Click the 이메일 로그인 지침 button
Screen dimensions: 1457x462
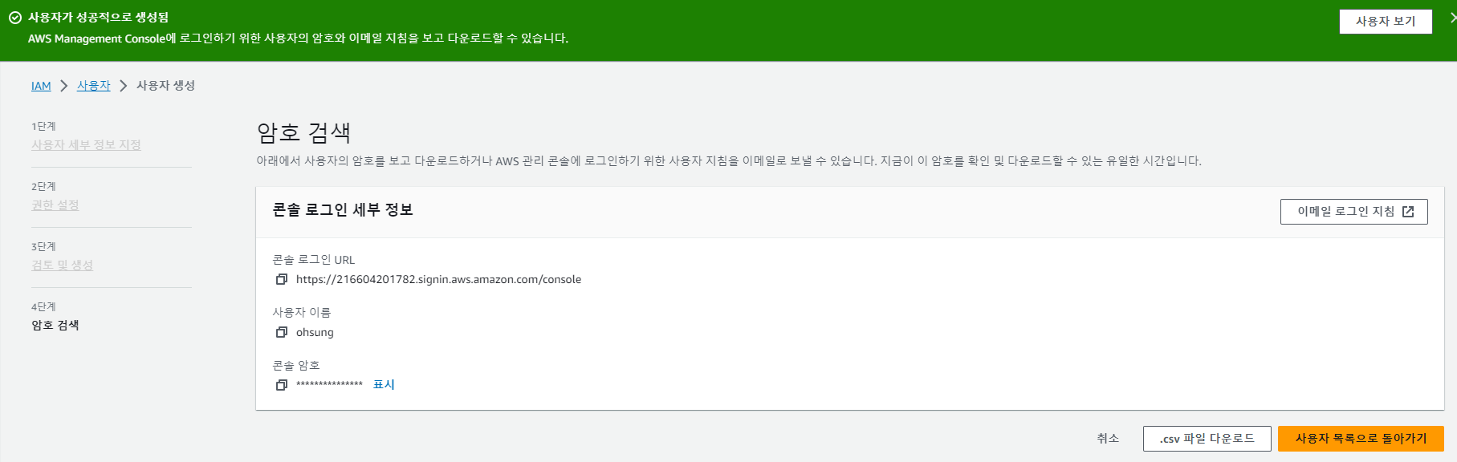coord(1353,212)
